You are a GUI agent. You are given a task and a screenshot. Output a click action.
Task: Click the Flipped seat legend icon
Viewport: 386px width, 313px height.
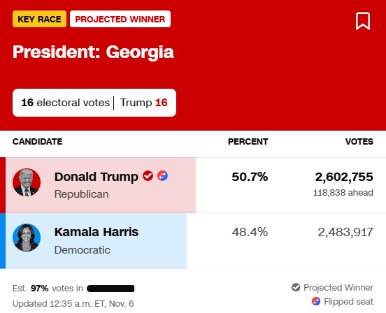(x=316, y=301)
